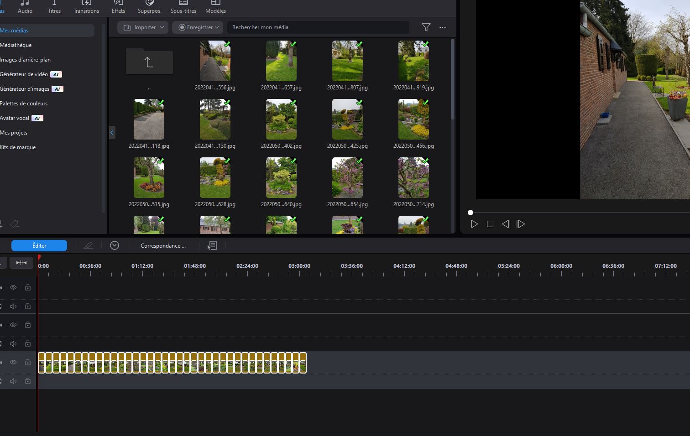Click the clock duration icon in timeline toolbar
Image resolution: width=690 pixels, height=436 pixels.
tap(115, 245)
